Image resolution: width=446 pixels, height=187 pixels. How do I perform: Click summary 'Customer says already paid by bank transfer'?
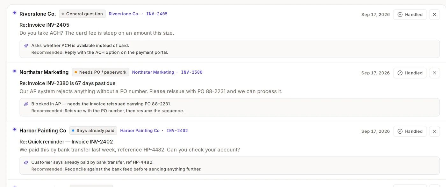[x=92, y=163]
